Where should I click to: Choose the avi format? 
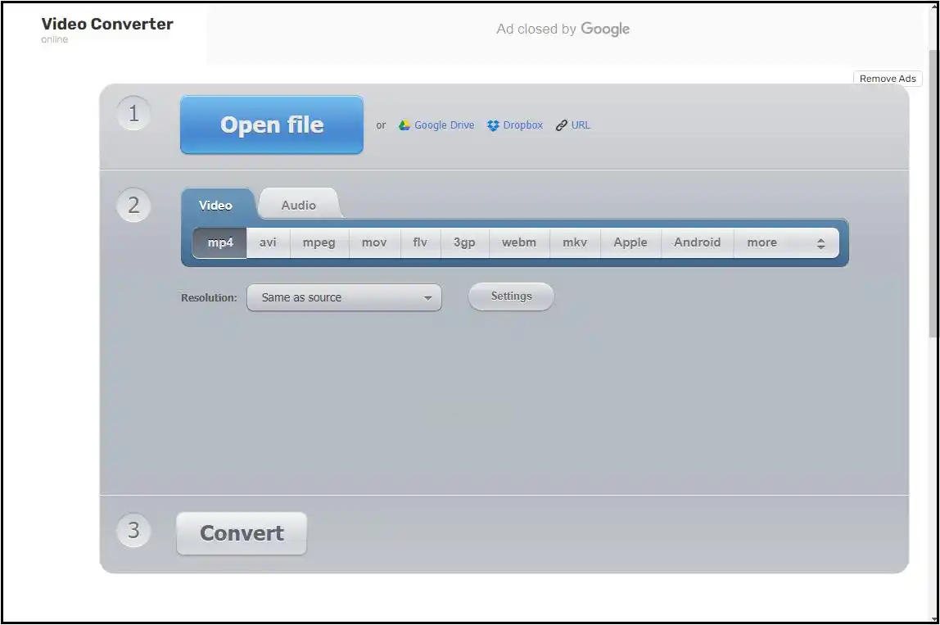268,243
